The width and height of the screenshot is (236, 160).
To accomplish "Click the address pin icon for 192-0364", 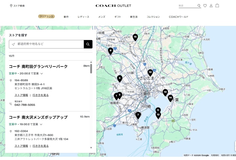I will [x=11, y=131].
